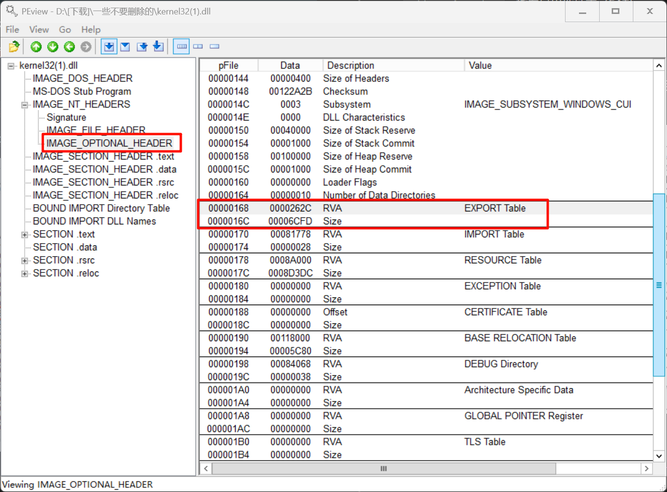The image size is (667, 492).
Task: Open the View menu
Action: point(39,30)
